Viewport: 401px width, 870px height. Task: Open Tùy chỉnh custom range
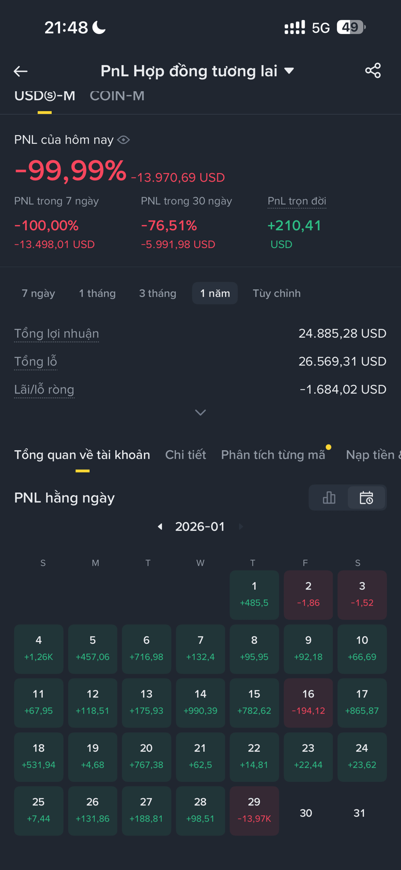pyautogui.click(x=277, y=293)
